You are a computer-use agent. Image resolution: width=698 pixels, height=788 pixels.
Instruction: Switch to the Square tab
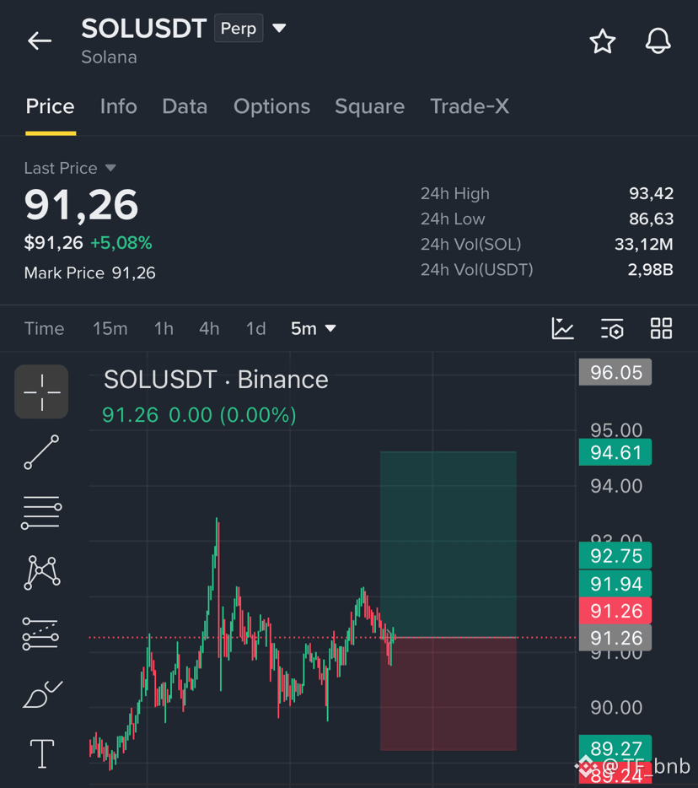coord(369,106)
